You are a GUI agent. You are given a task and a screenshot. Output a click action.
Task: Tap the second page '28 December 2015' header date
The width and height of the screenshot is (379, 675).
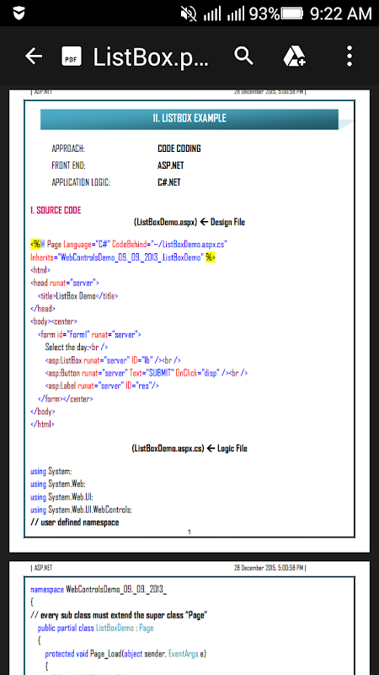[x=270, y=568]
